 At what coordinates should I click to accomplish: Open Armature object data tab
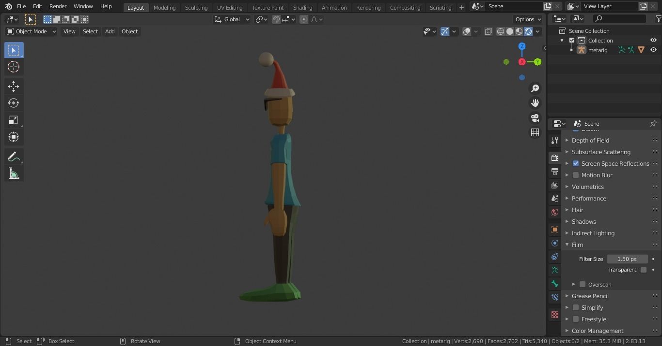[x=555, y=270]
